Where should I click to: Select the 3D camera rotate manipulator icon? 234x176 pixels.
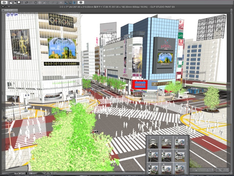coord(8,15)
